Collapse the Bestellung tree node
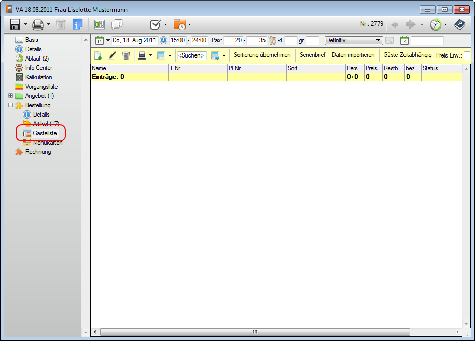475x341 pixels. (x=11, y=105)
